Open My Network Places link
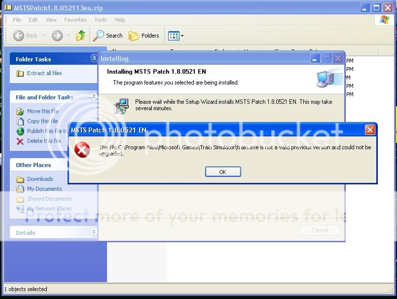397x299 pixels. coord(49,209)
